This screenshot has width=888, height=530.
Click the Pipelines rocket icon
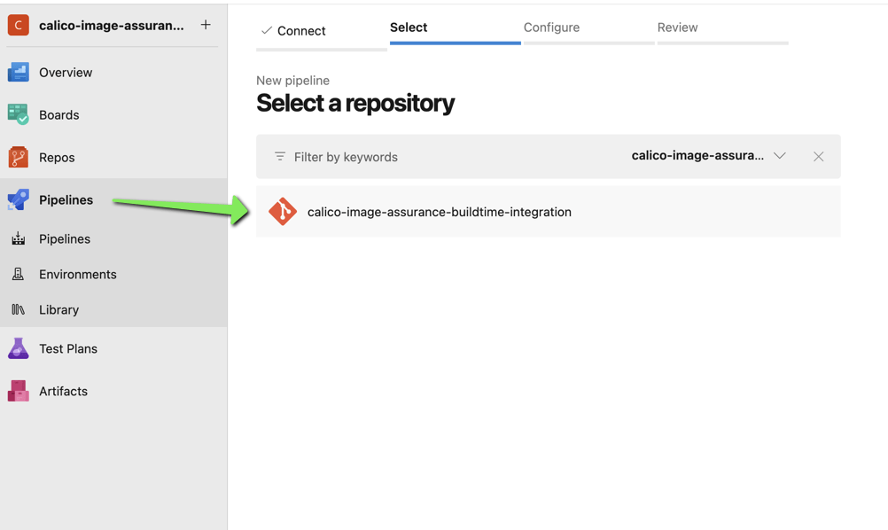[19, 199]
